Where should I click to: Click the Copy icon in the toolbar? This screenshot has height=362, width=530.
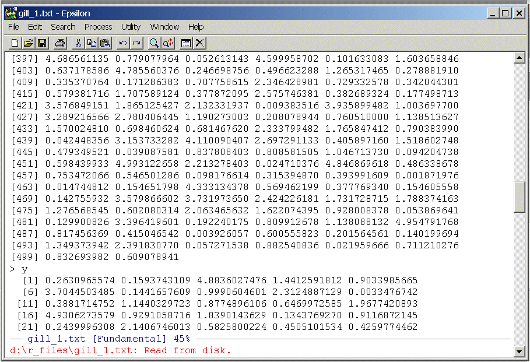pyautogui.click(x=92, y=43)
